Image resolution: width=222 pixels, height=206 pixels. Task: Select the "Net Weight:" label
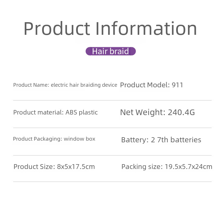(x=143, y=113)
